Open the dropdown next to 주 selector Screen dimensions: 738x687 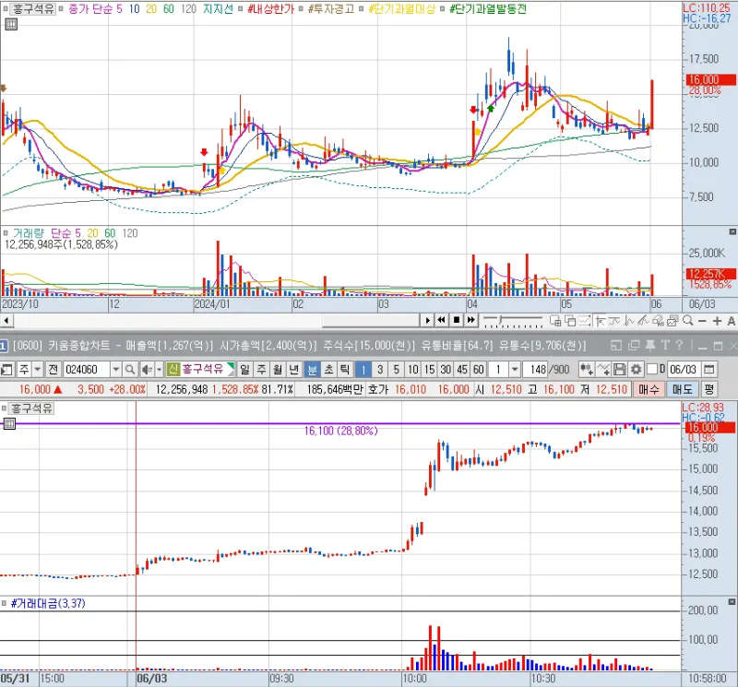pyautogui.click(x=38, y=370)
